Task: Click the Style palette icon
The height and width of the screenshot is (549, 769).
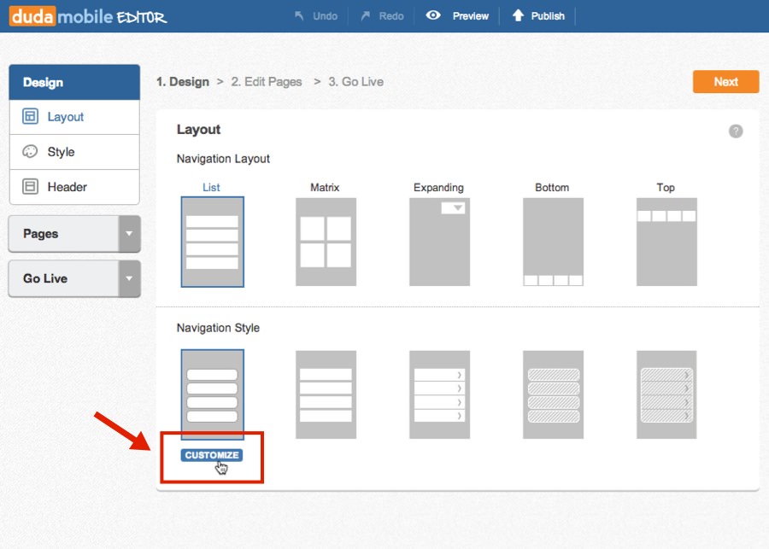Action: coord(30,151)
